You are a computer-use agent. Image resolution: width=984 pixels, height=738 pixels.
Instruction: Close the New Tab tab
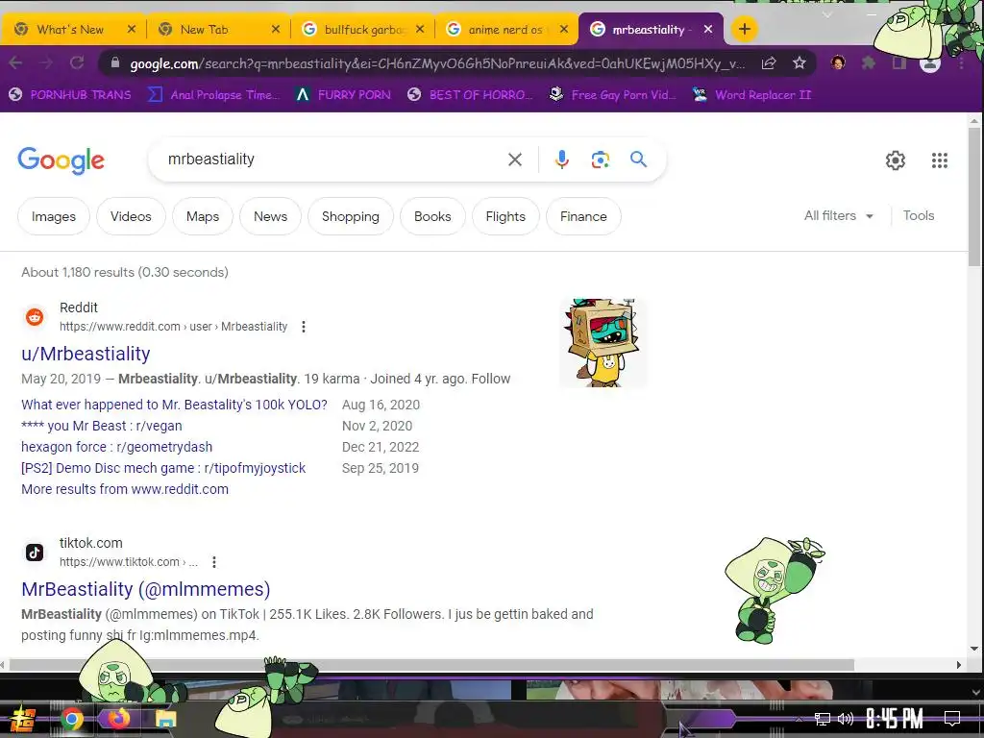point(276,29)
